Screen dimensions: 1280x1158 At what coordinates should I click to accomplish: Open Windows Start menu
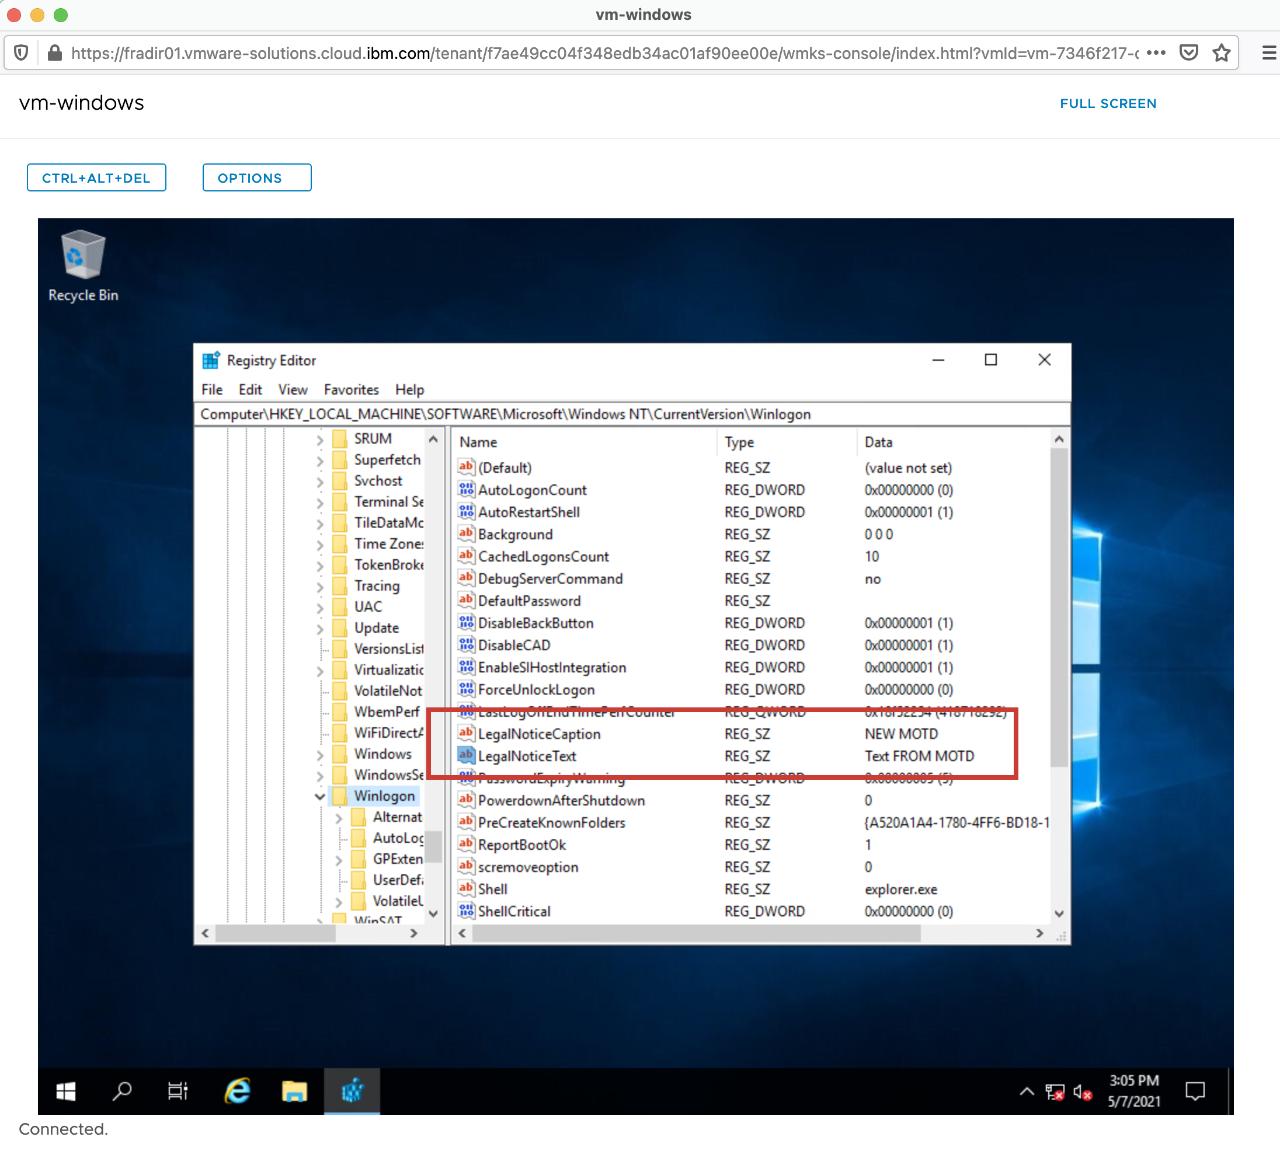point(66,1091)
